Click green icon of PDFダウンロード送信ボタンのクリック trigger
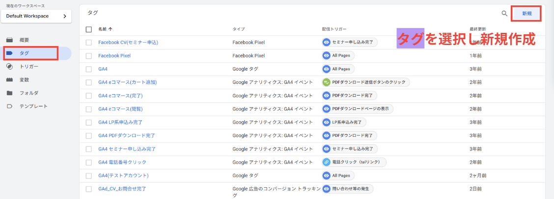 [x=327, y=82]
